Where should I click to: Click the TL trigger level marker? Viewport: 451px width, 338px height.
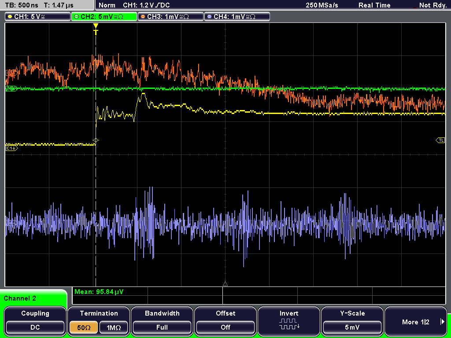point(440,140)
